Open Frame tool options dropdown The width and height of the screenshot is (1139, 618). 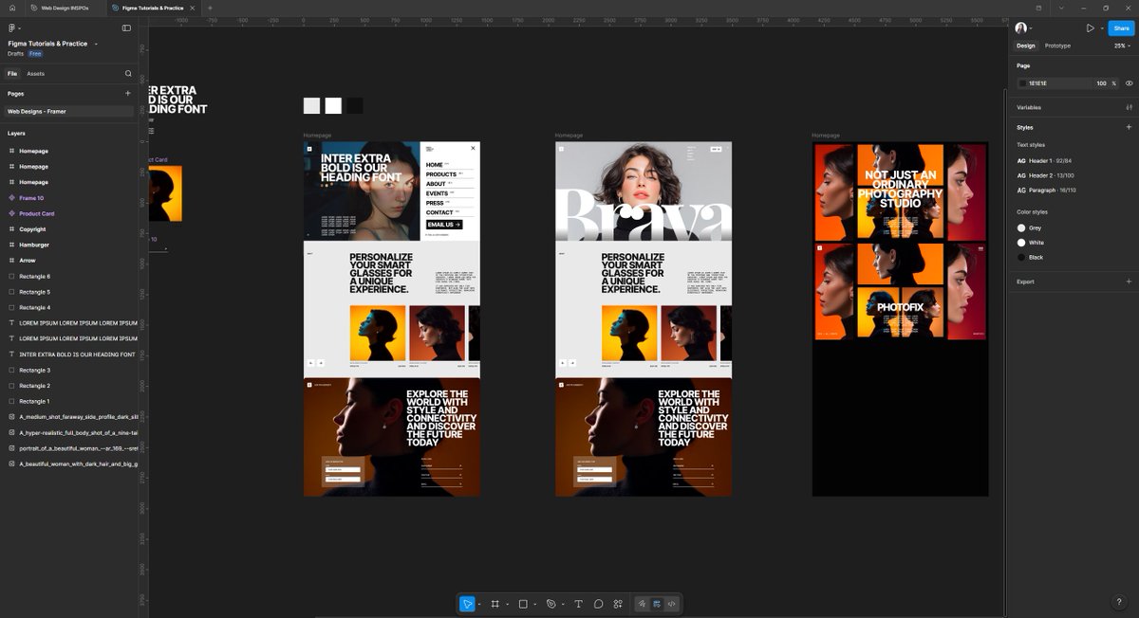point(507,604)
